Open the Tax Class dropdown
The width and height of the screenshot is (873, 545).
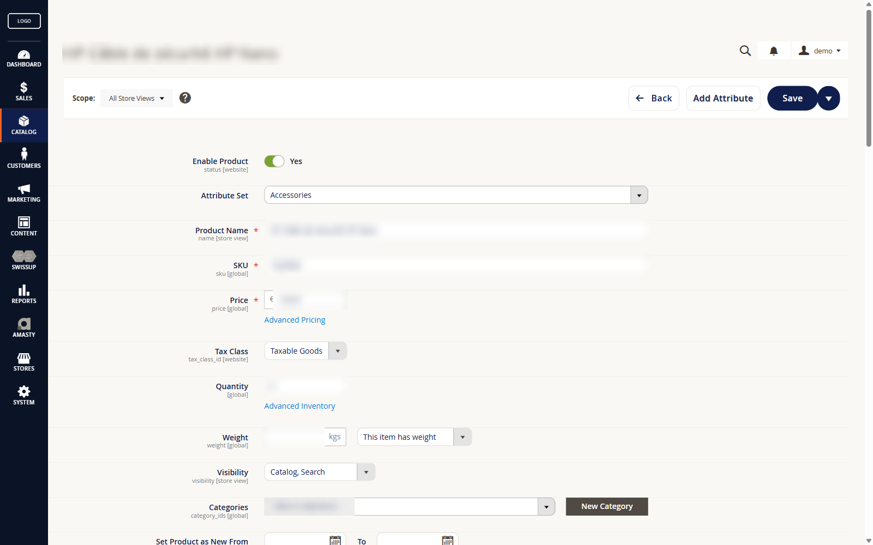click(x=306, y=351)
